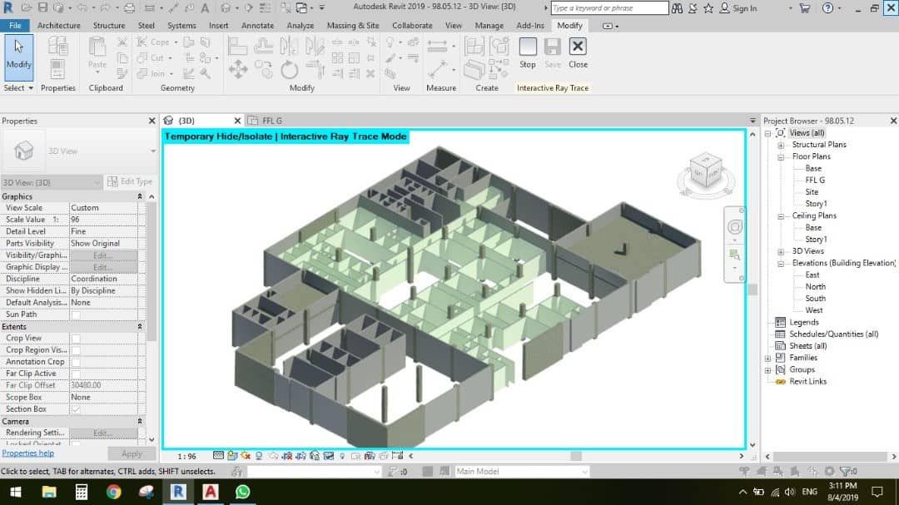Enable the Sun Path checkbox
Screen dimensions: 899x505
[76, 314]
